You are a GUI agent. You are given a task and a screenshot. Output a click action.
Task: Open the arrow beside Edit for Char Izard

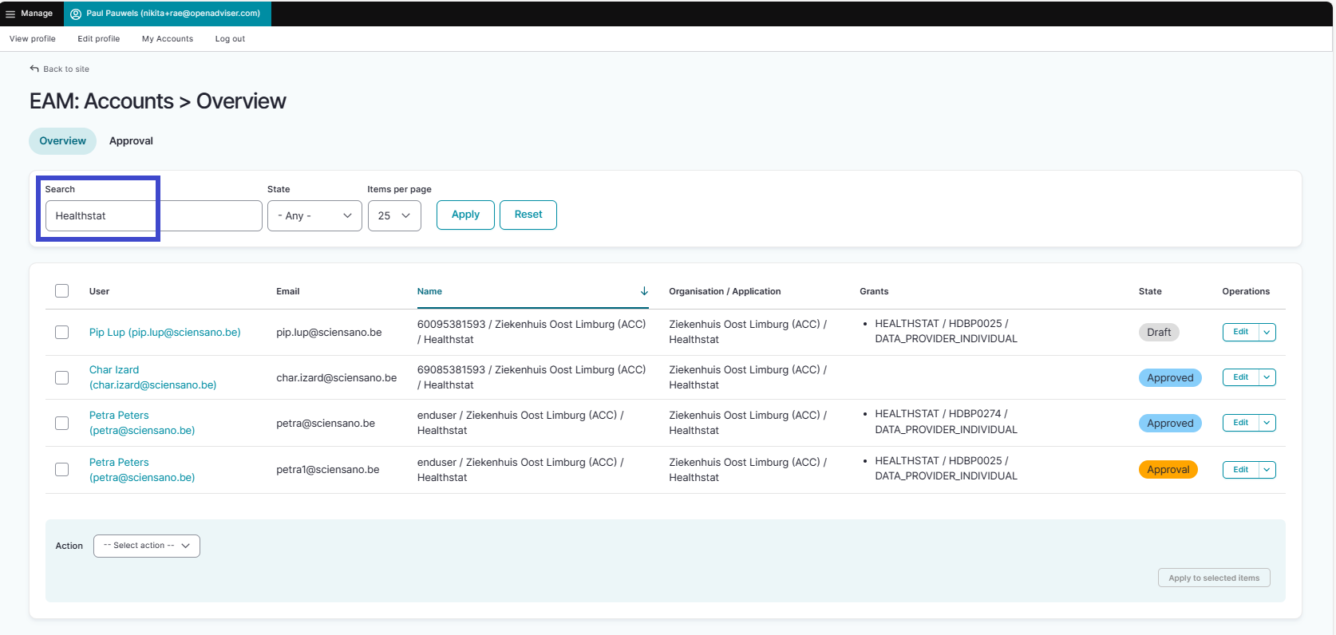[1267, 377]
